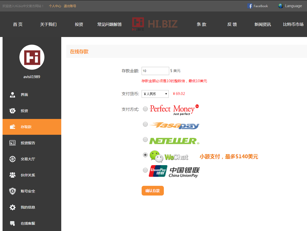
Task: Select the FasaPay radio button
Action: coord(145,124)
